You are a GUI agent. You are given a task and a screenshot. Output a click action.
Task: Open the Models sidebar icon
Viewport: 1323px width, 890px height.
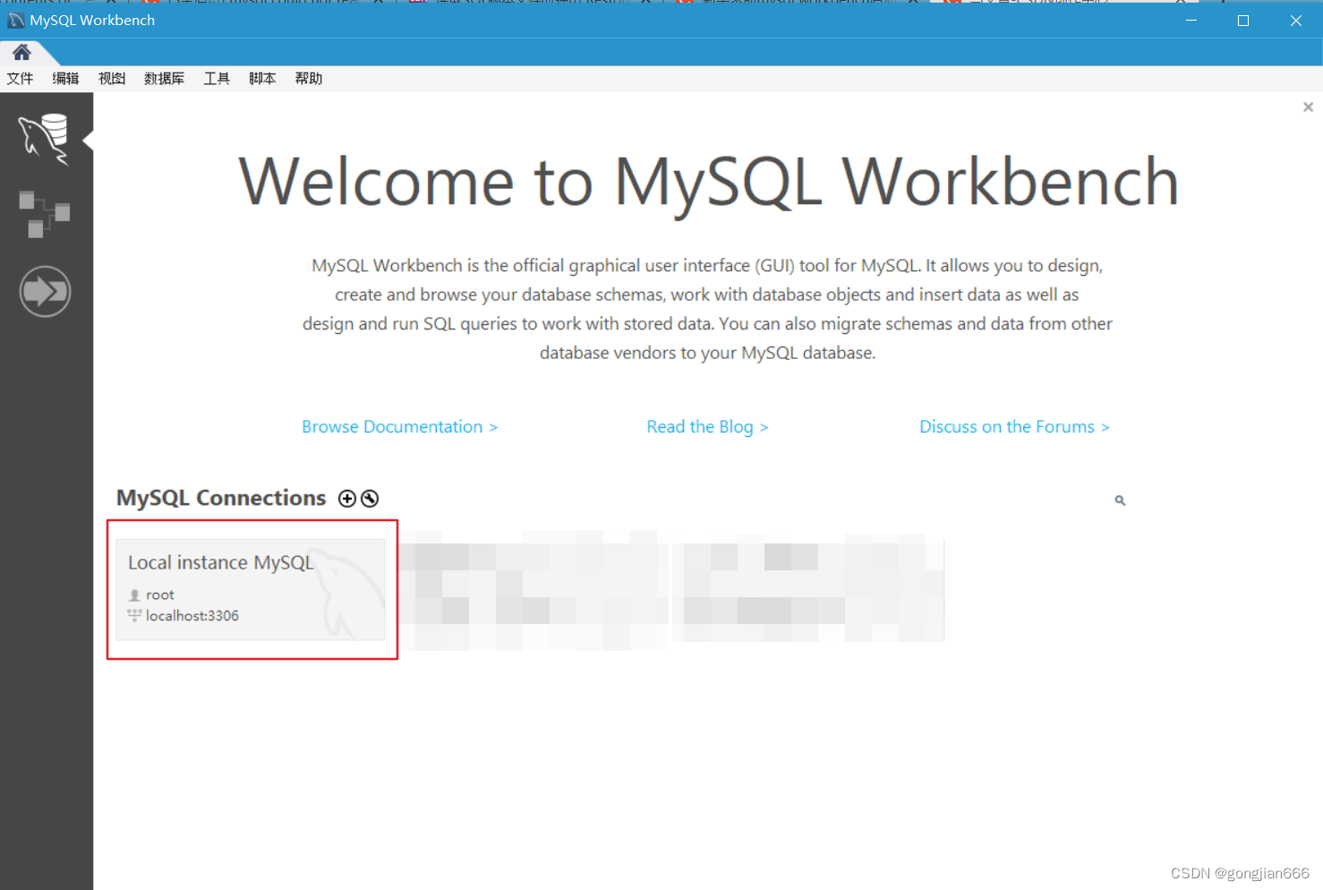pos(45,214)
